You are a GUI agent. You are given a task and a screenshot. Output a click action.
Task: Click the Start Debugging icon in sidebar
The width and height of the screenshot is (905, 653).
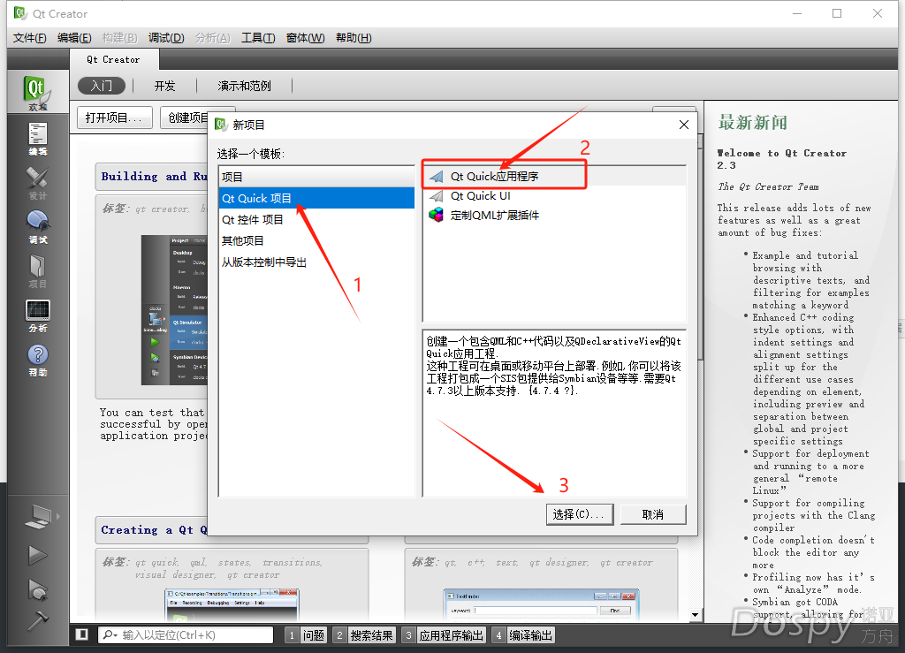tap(37, 589)
